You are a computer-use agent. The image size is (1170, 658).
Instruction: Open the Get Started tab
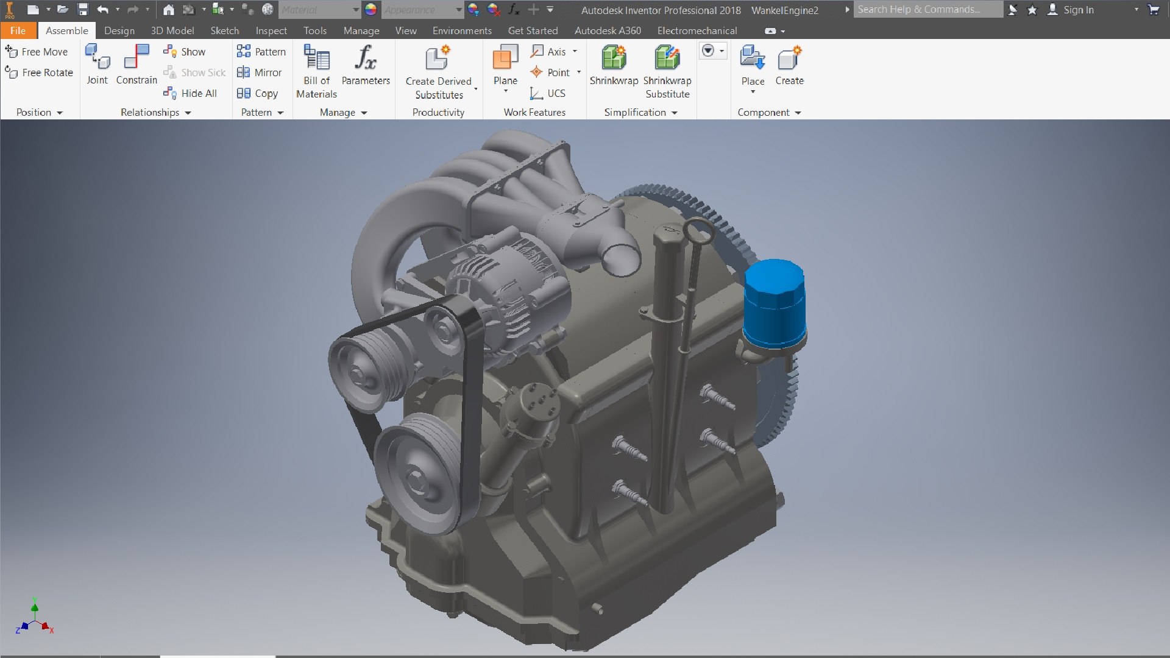point(533,30)
